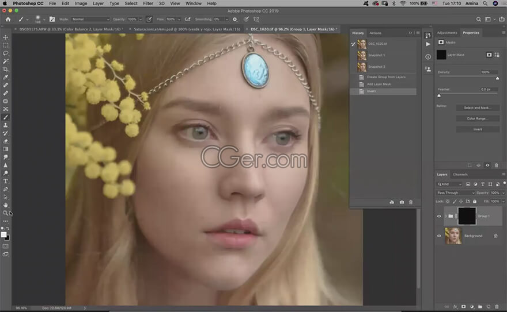
Task: Open the Pass Through blend mode dropdown
Action: (455, 192)
